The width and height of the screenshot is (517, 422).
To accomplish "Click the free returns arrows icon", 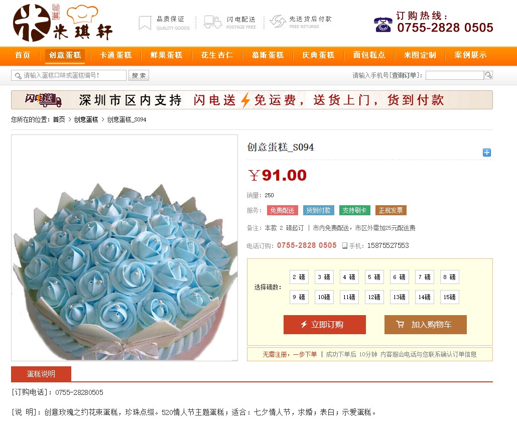I will point(278,22).
